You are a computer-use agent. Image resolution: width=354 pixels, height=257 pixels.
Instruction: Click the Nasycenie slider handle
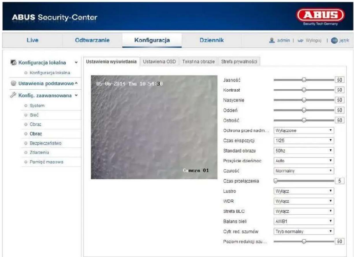(x=304, y=100)
